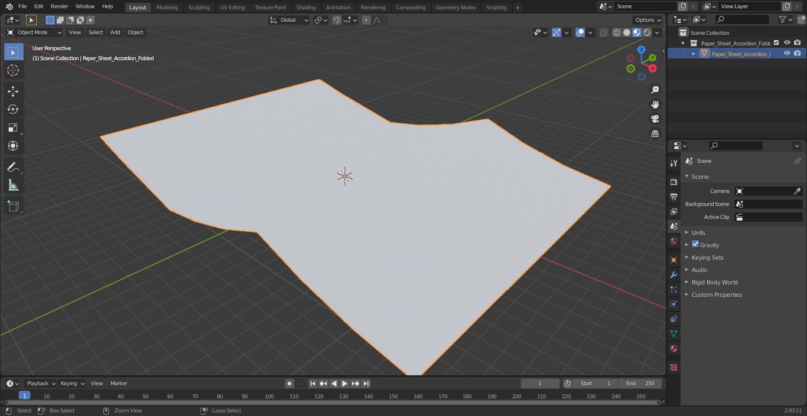
Task: Expand the selected mesh object in outliner
Action: click(x=694, y=54)
